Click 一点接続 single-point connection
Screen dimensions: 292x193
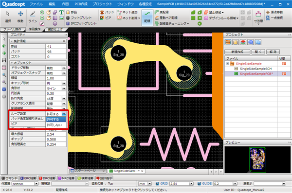[274, 18]
